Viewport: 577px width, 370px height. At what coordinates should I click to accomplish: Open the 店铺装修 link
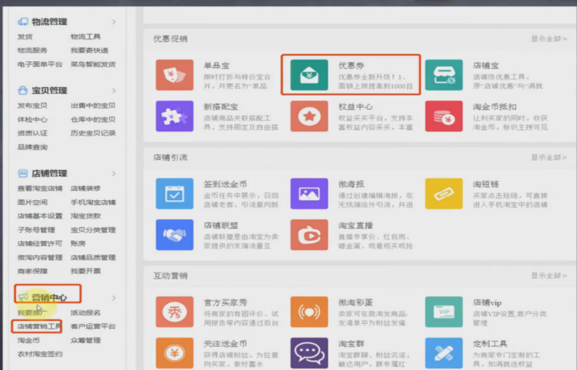(85, 188)
